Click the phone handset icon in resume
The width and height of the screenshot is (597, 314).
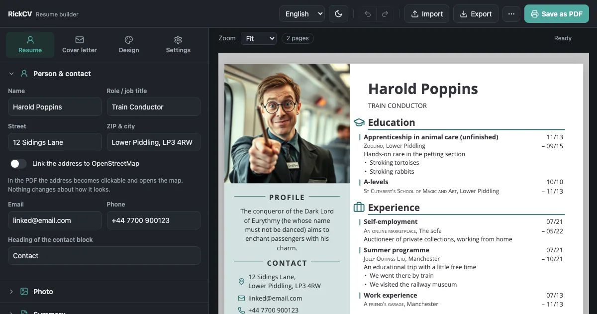coord(241,310)
